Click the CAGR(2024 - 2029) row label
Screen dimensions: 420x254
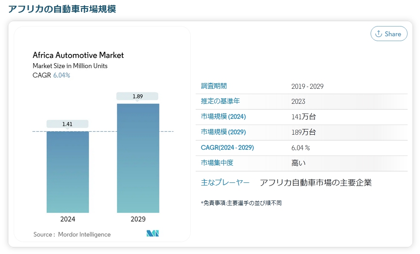coord(227,148)
